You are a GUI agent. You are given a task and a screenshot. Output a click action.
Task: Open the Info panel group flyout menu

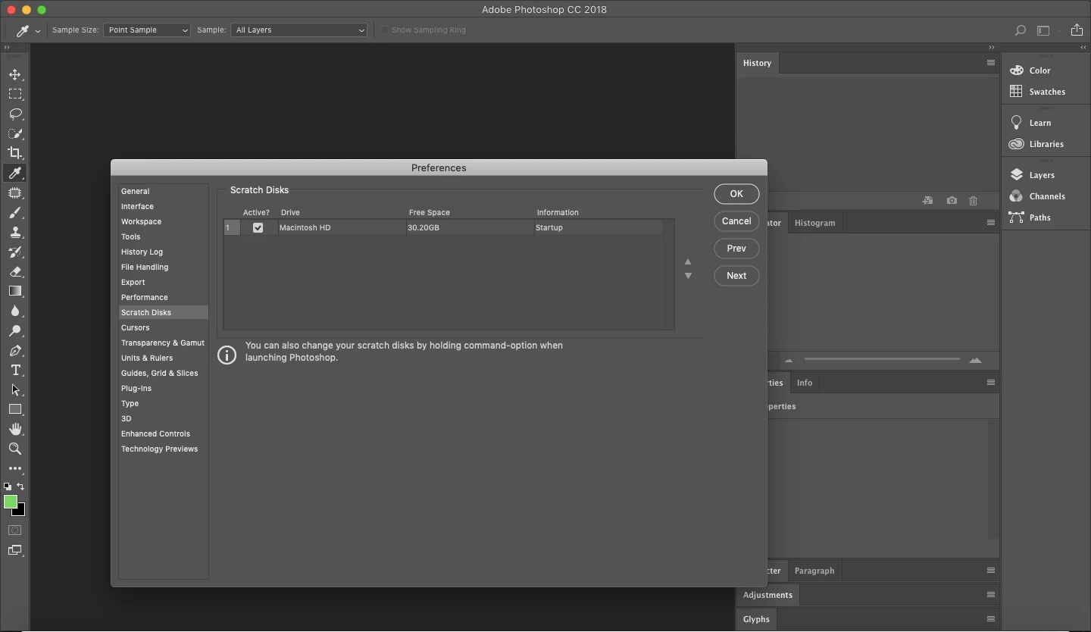[990, 383]
